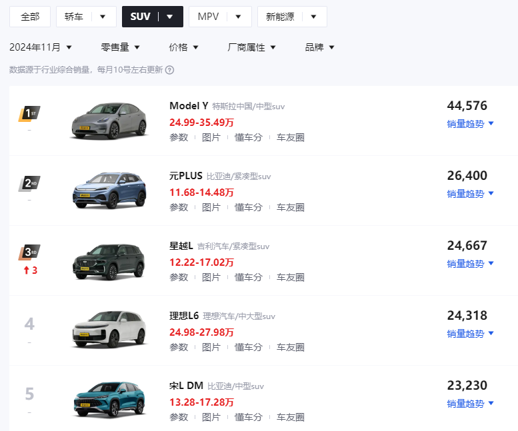Expand 销量趋势 for Model Y
The height and width of the screenshot is (431, 518).
click(x=470, y=124)
